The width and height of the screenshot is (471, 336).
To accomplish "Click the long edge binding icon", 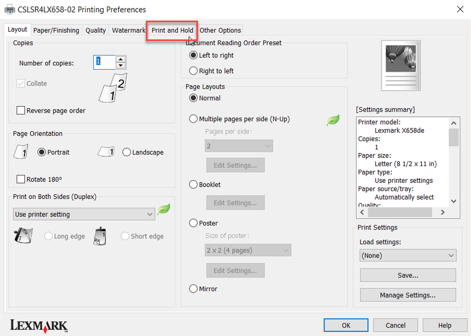I will [23, 236].
